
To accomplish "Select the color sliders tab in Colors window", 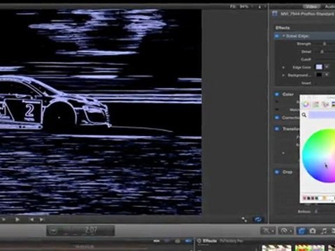I will click(315, 105).
